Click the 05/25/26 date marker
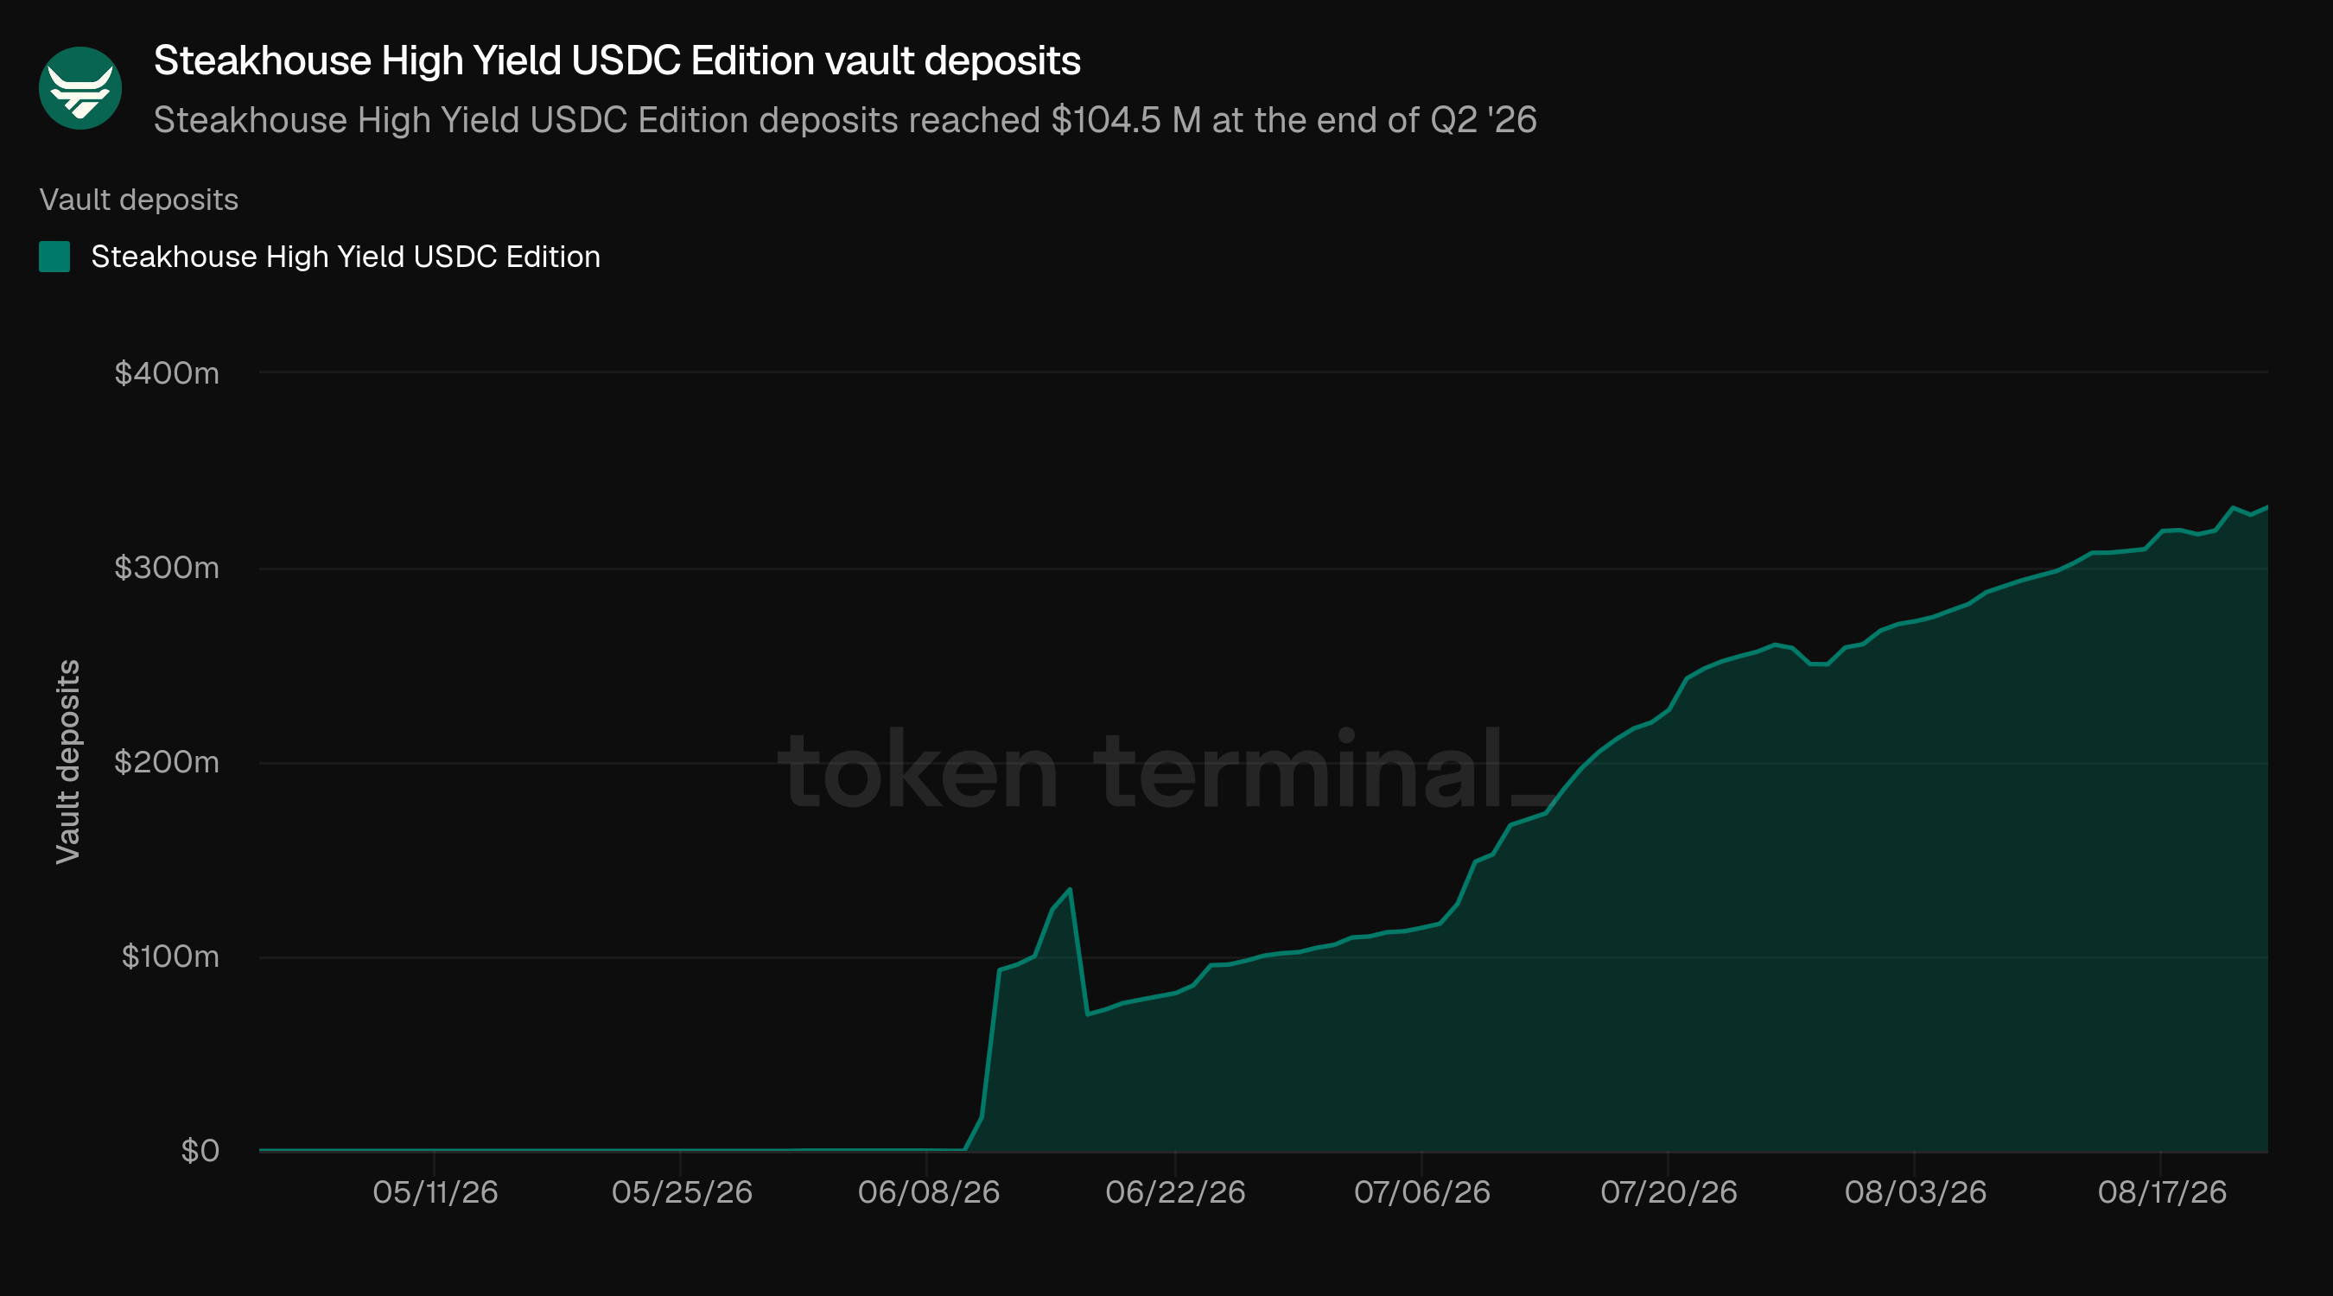The height and width of the screenshot is (1296, 2333). [682, 1191]
